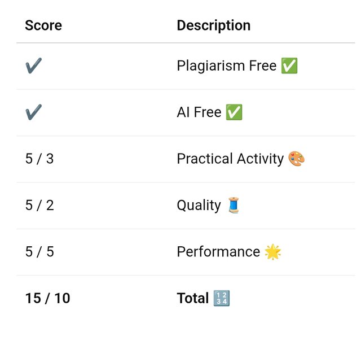Click the blue thread spool emoji beside Quality
This screenshot has height=349, width=361.
[234, 205]
